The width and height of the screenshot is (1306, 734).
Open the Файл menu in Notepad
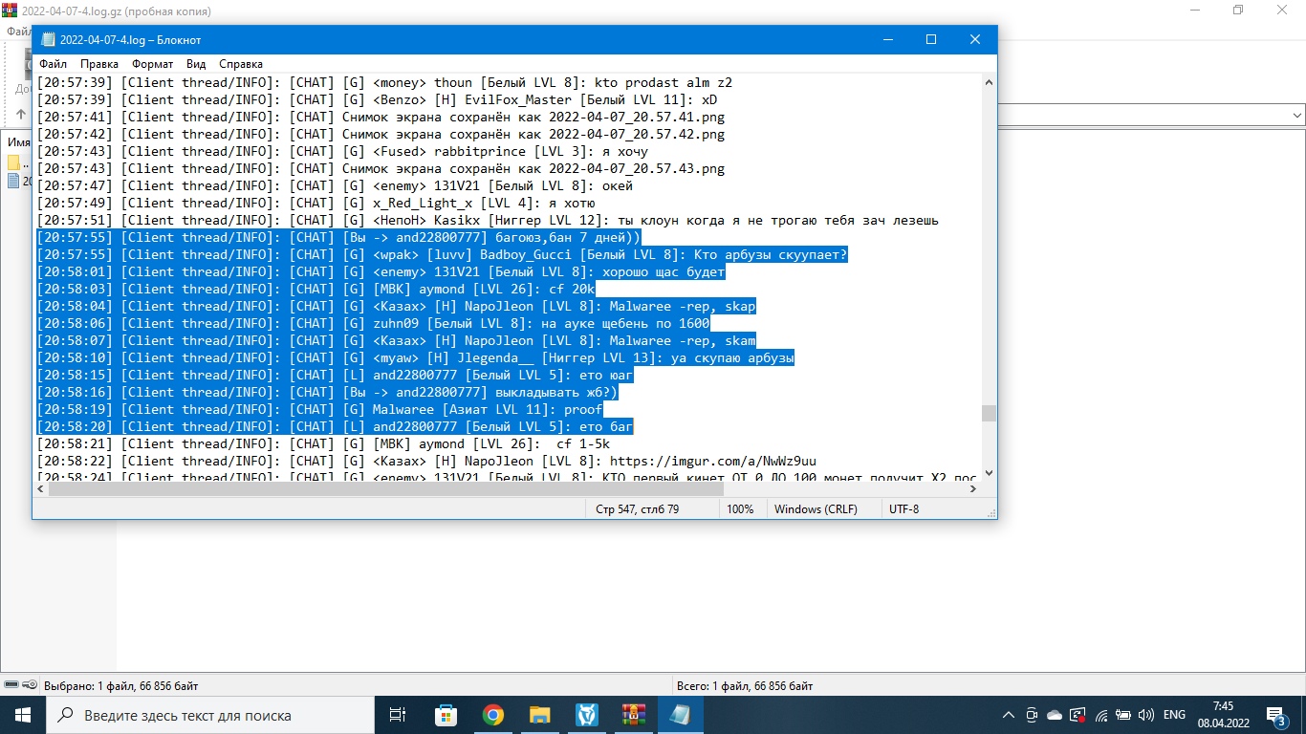[53, 64]
